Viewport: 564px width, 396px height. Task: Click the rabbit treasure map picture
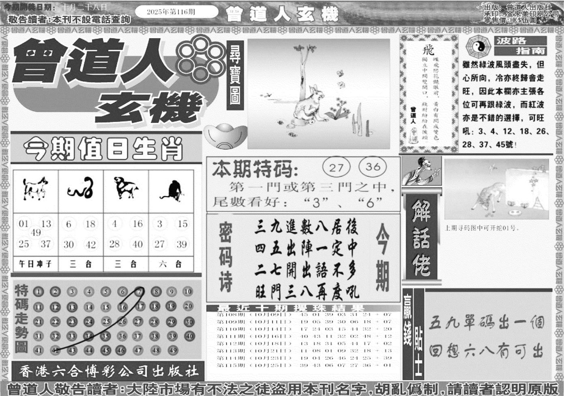(318, 94)
